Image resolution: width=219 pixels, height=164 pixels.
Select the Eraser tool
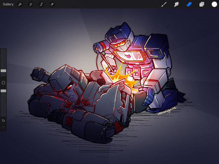[x=189, y=4]
